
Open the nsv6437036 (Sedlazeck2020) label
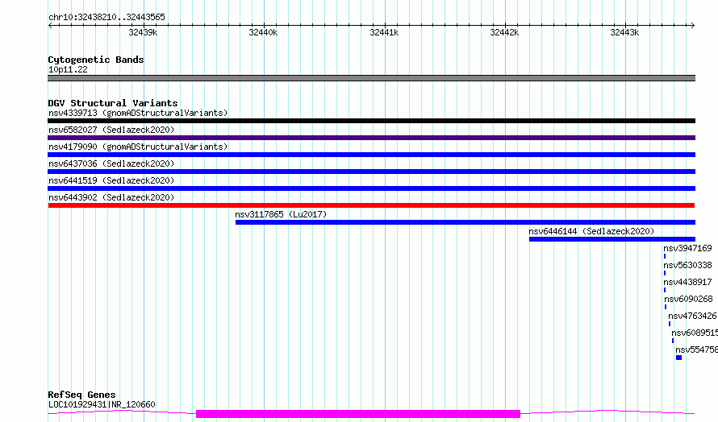pyautogui.click(x=111, y=163)
